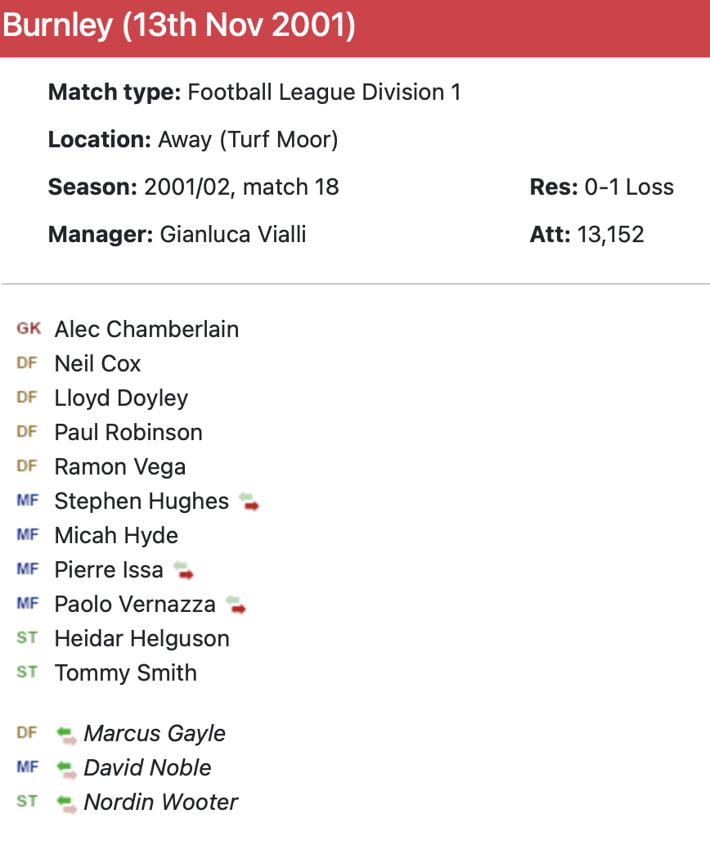Click substitute Marcus Gayle's name

point(155,734)
